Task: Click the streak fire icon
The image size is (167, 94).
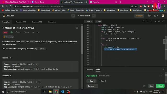Action: tap(155, 16)
